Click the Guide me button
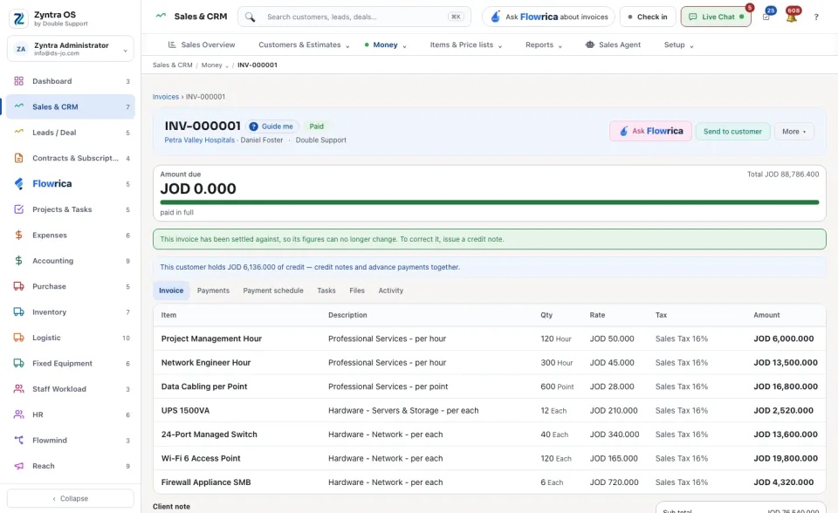This screenshot has height=513, width=838. (272, 127)
